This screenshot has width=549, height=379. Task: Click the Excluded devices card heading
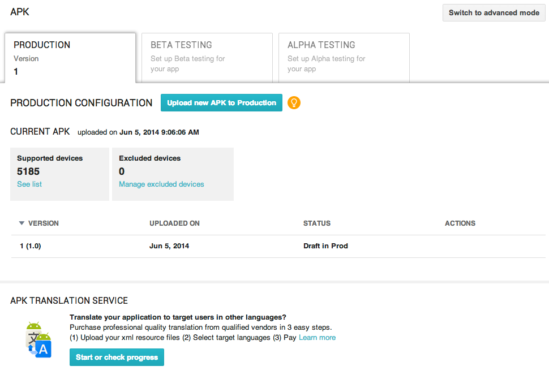click(x=149, y=158)
